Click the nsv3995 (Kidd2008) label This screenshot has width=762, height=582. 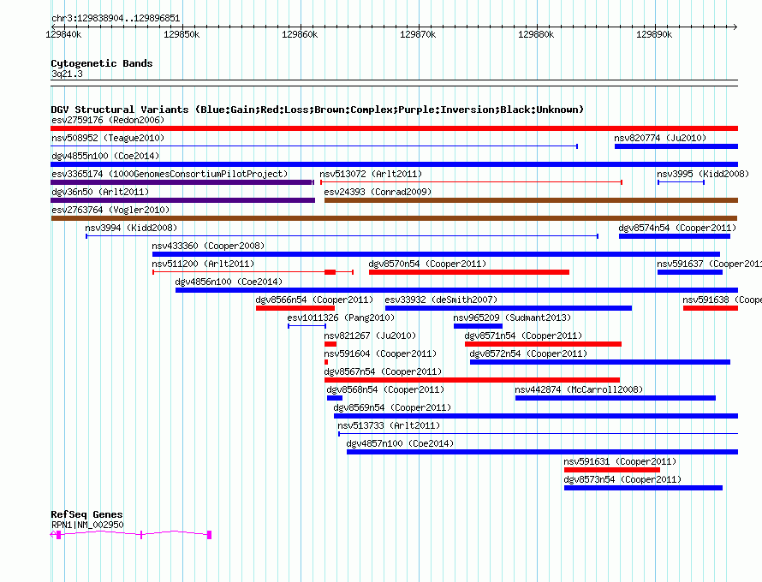click(x=703, y=174)
